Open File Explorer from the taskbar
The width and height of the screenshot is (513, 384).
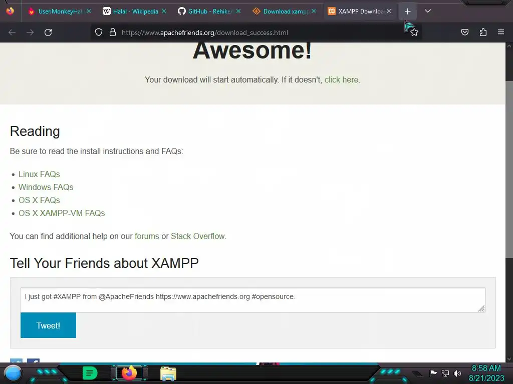[168, 373]
